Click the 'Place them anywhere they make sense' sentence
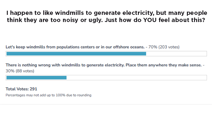212x119 pixels. point(164,65)
